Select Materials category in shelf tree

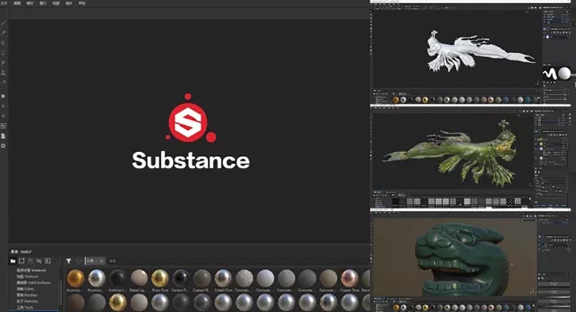31,270
